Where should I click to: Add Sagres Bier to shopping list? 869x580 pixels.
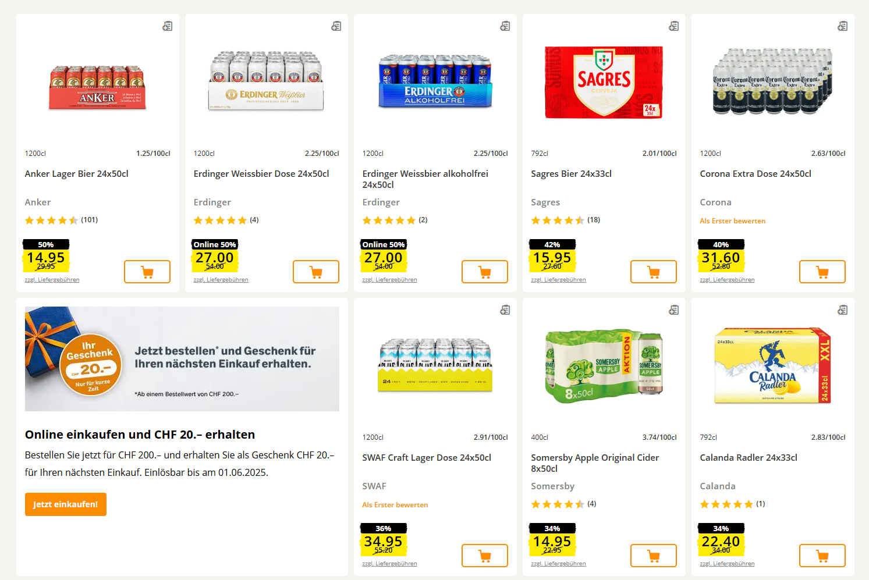click(x=674, y=26)
